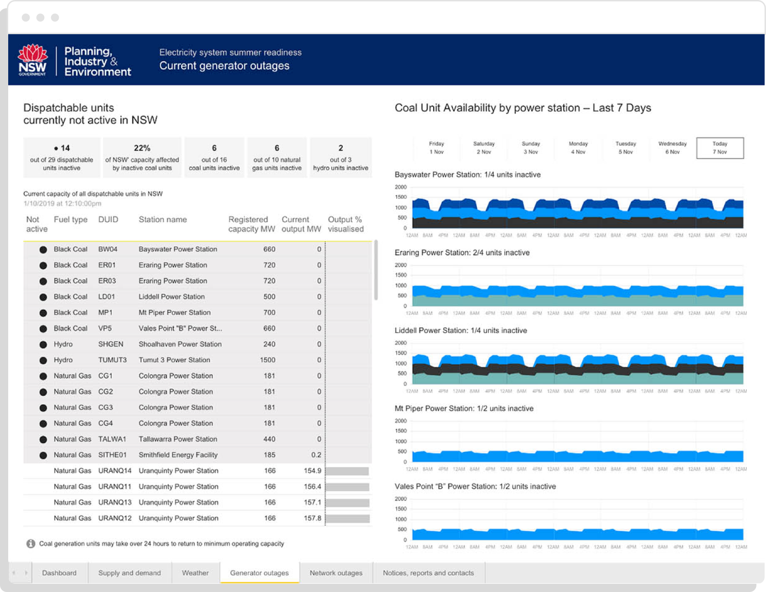Sort by the Station name column header

(162, 220)
